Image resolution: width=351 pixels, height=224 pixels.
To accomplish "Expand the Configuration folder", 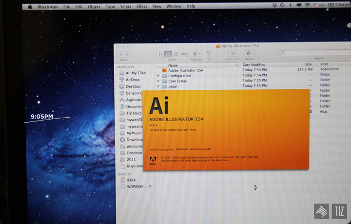I will 158,76.
